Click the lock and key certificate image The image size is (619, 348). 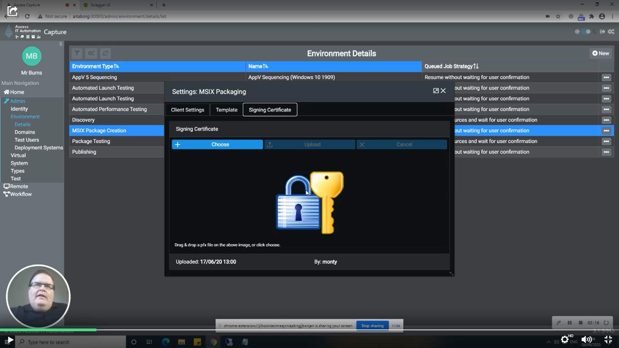pyautogui.click(x=309, y=202)
